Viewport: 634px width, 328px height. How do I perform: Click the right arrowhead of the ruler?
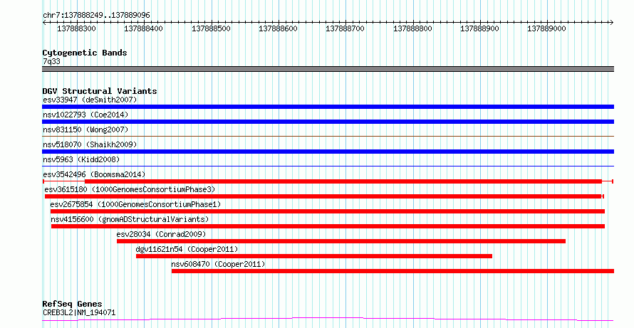611,23
